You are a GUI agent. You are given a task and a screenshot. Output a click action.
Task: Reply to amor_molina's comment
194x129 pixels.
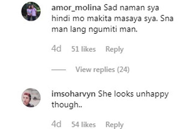pyautogui.click(x=114, y=49)
